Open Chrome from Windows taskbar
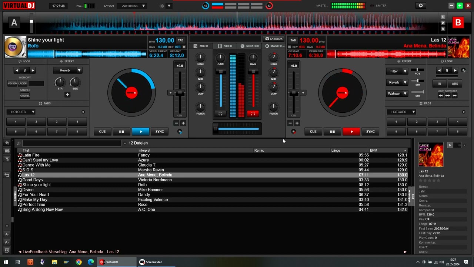The image size is (474, 267). pyautogui.click(x=79, y=262)
